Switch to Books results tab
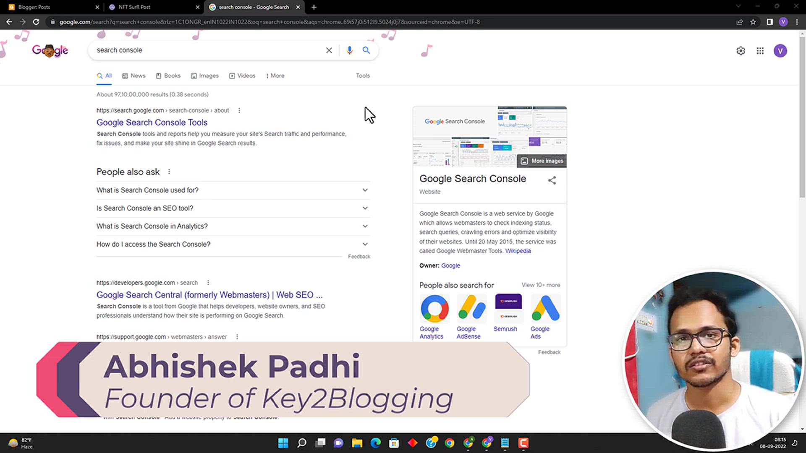Screen dimensions: 806x453 tap(168, 76)
